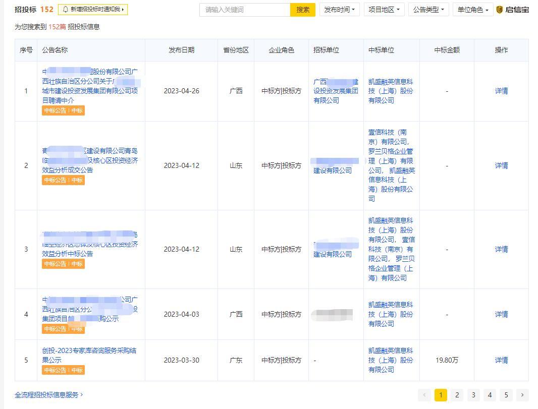Viewport: 538px width, 409px height.
Task: Click the notification bell icon
Action: coord(66,9)
